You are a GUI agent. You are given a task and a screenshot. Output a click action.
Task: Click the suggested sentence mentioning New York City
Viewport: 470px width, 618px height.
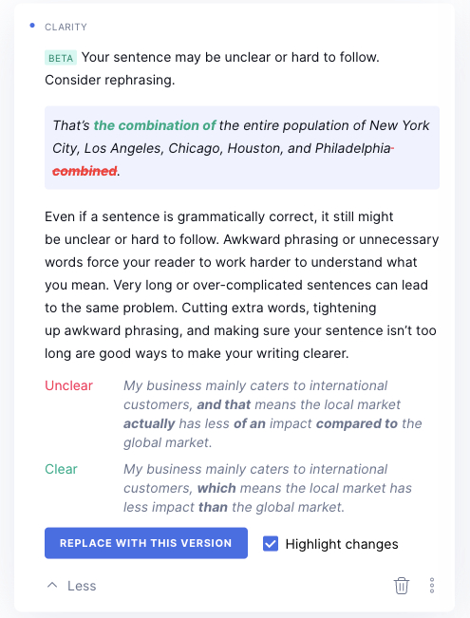pos(242,148)
